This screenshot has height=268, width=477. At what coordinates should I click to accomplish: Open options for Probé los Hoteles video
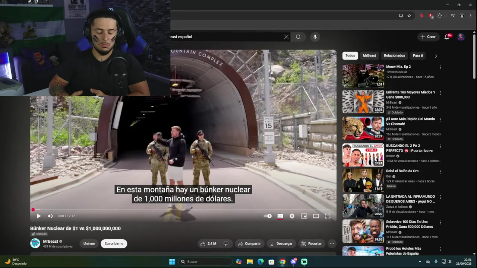coord(440,249)
